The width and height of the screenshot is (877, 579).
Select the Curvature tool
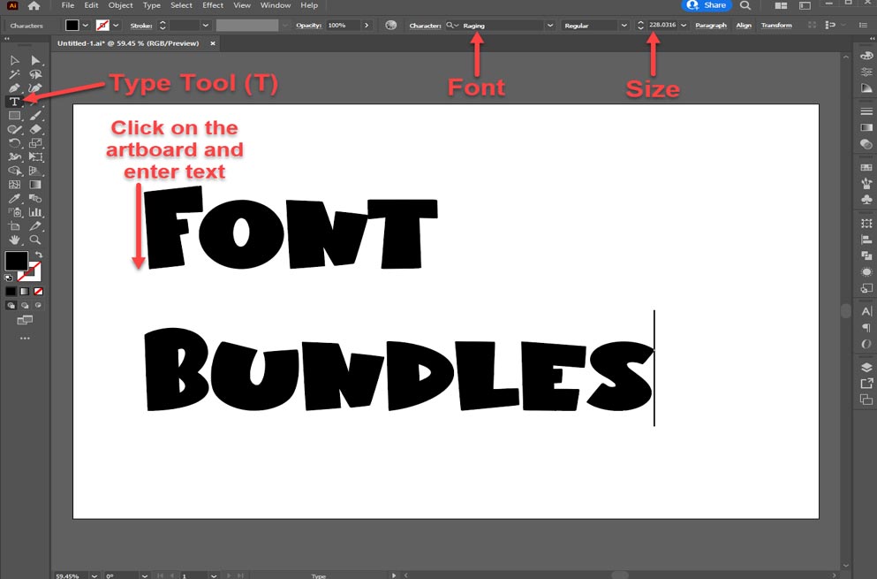[x=35, y=88]
